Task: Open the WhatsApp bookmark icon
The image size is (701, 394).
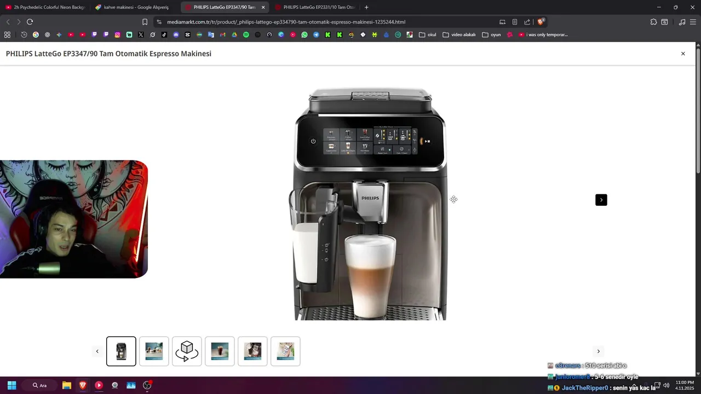Action: click(x=304, y=34)
